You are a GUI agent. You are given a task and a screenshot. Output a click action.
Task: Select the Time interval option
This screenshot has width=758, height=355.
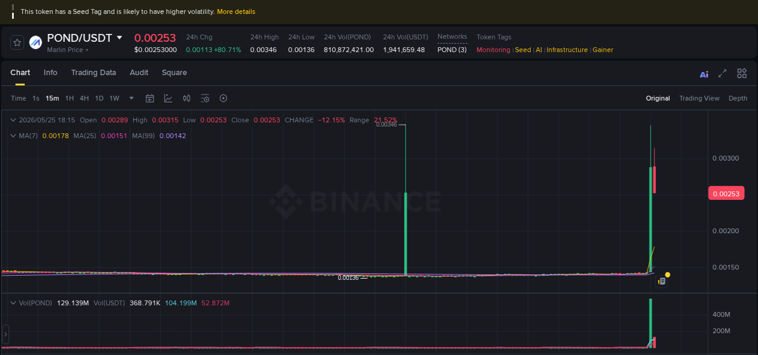pyautogui.click(x=18, y=98)
